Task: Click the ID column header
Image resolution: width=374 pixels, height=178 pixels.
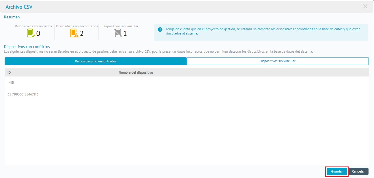Action: click(9, 72)
